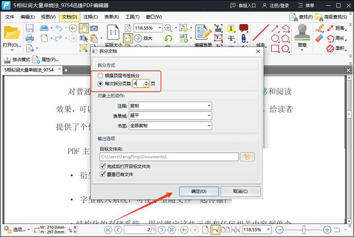The width and height of the screenshot is (354, 237).
Task: Open the 表单域 dropdown set to 展平
Action: pyautogui.click(x=170, y=115)
